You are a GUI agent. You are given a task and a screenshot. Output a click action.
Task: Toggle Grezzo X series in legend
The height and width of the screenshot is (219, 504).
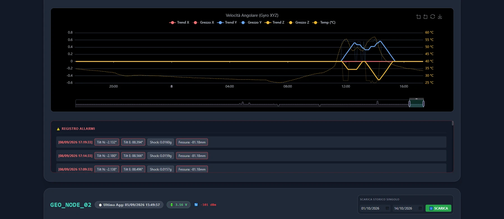point(204,23)
